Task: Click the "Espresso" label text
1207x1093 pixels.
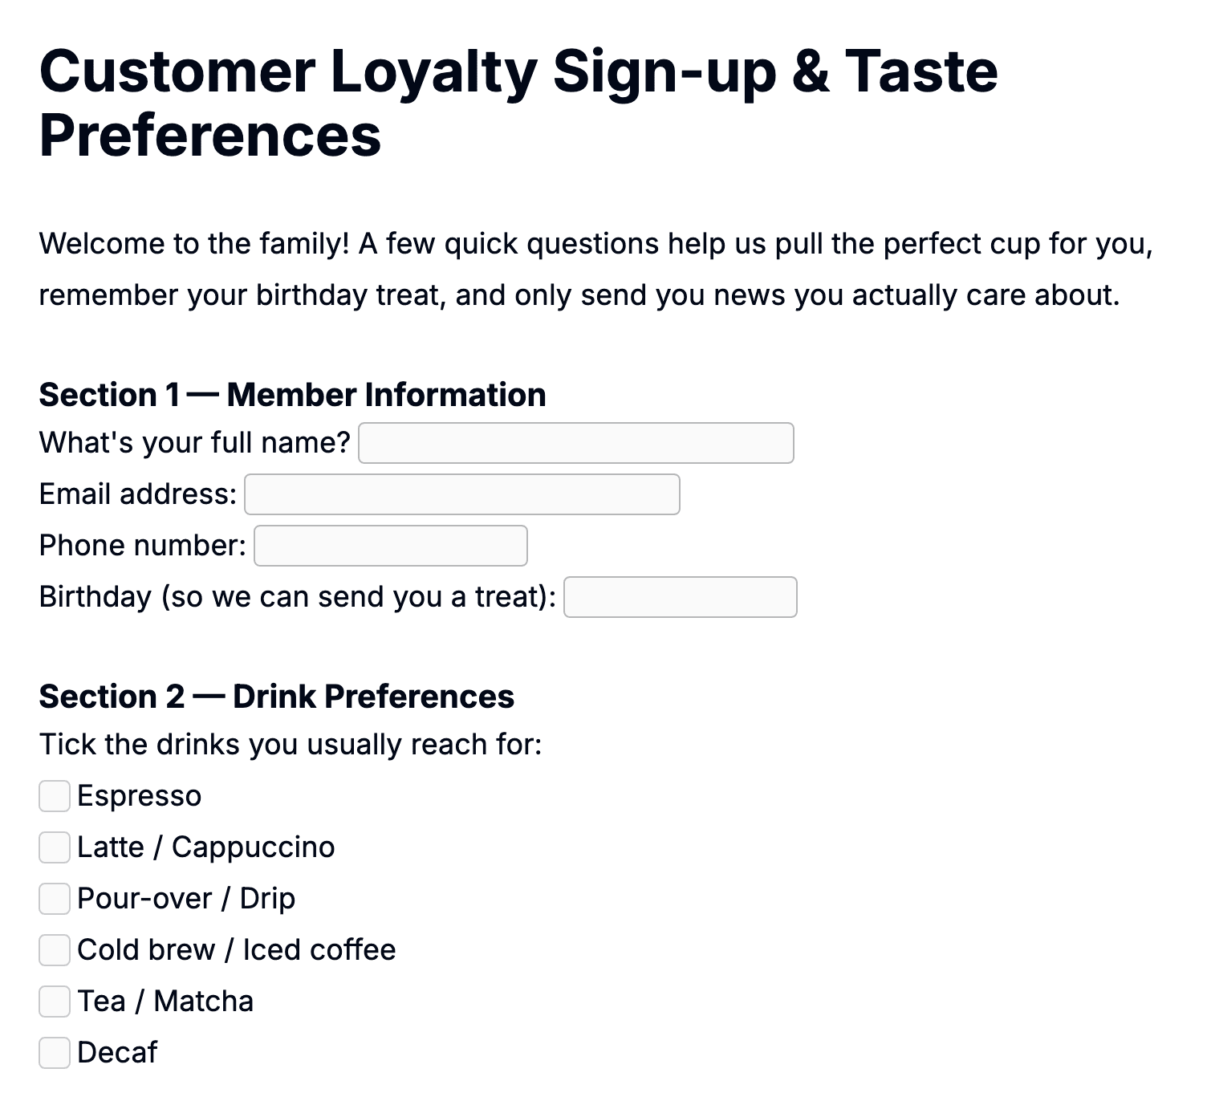Action: point(140,796)
